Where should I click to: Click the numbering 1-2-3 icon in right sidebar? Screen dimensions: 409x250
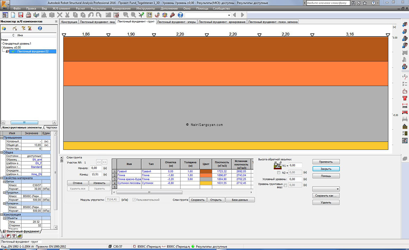pos(405,76)
